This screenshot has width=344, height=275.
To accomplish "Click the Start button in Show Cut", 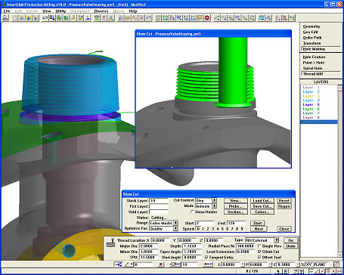I will point(257,223).
